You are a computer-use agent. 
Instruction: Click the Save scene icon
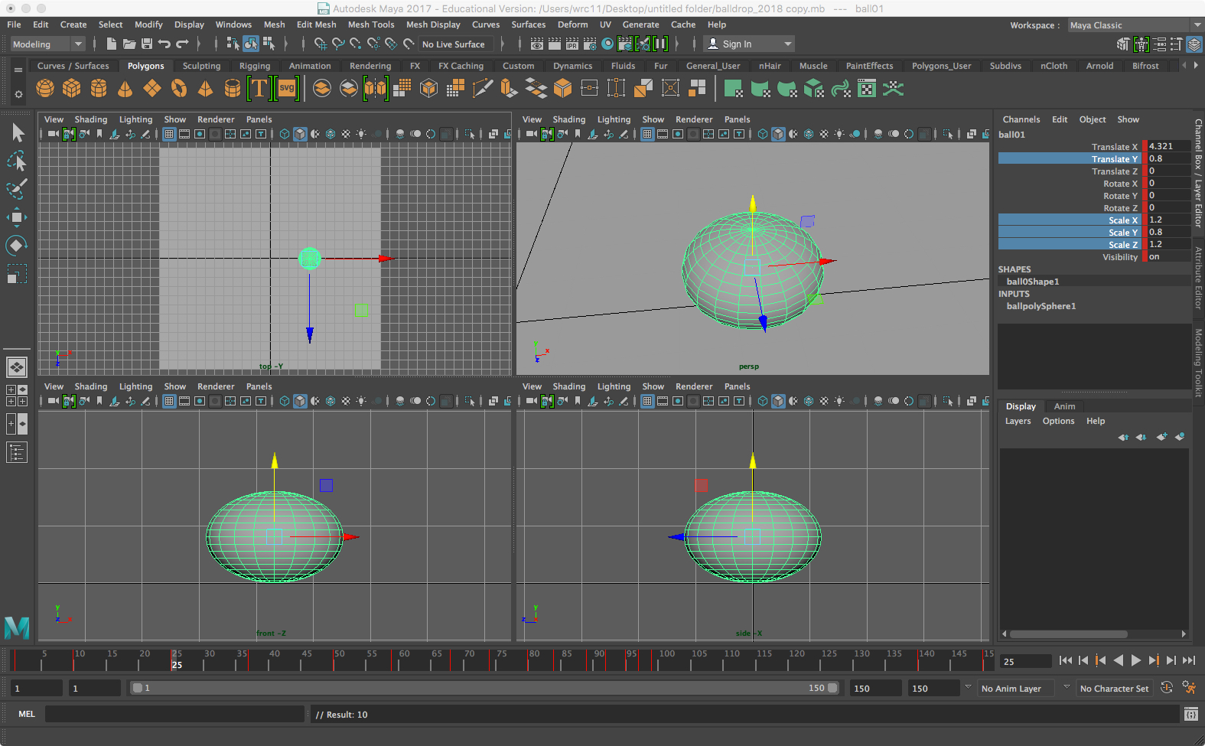click(x=146, y=44)
